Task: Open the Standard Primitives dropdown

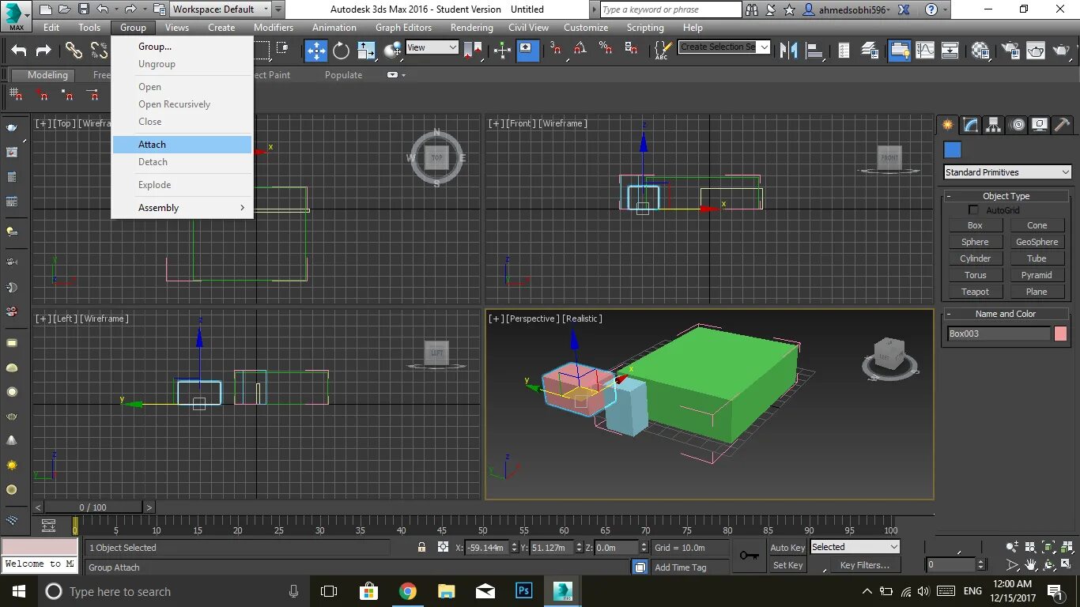Action: 1007,172
